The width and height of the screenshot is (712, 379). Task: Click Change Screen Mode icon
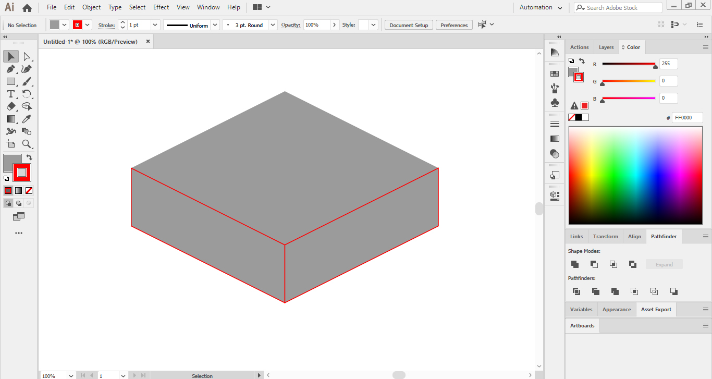point(19,216)
